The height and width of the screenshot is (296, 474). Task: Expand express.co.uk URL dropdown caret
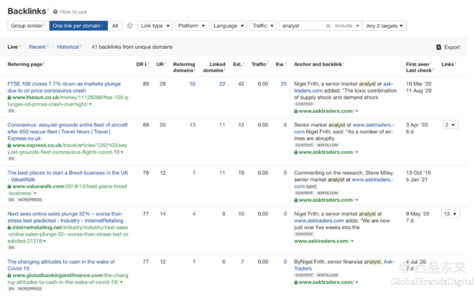pos(122,152)
